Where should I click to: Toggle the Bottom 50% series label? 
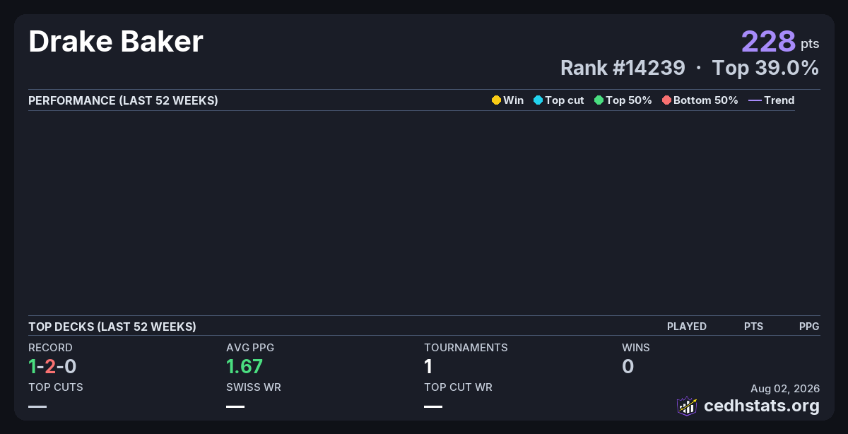coord(705,100)
